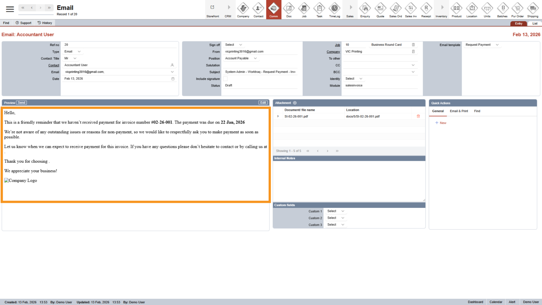Expand the SI-02-26-001.pdf attachment row
The width and height of the screenshot is (542, 305).
point(278,117)
